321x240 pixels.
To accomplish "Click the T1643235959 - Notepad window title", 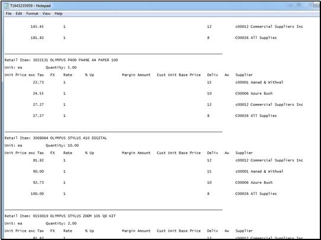I will click(30, 6).
